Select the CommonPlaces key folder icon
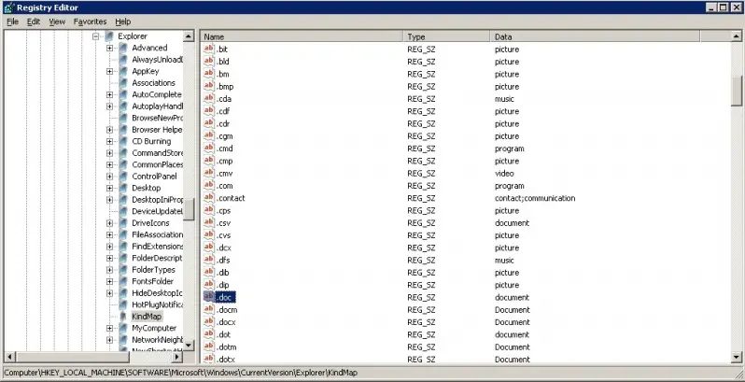 pos(123,164)
